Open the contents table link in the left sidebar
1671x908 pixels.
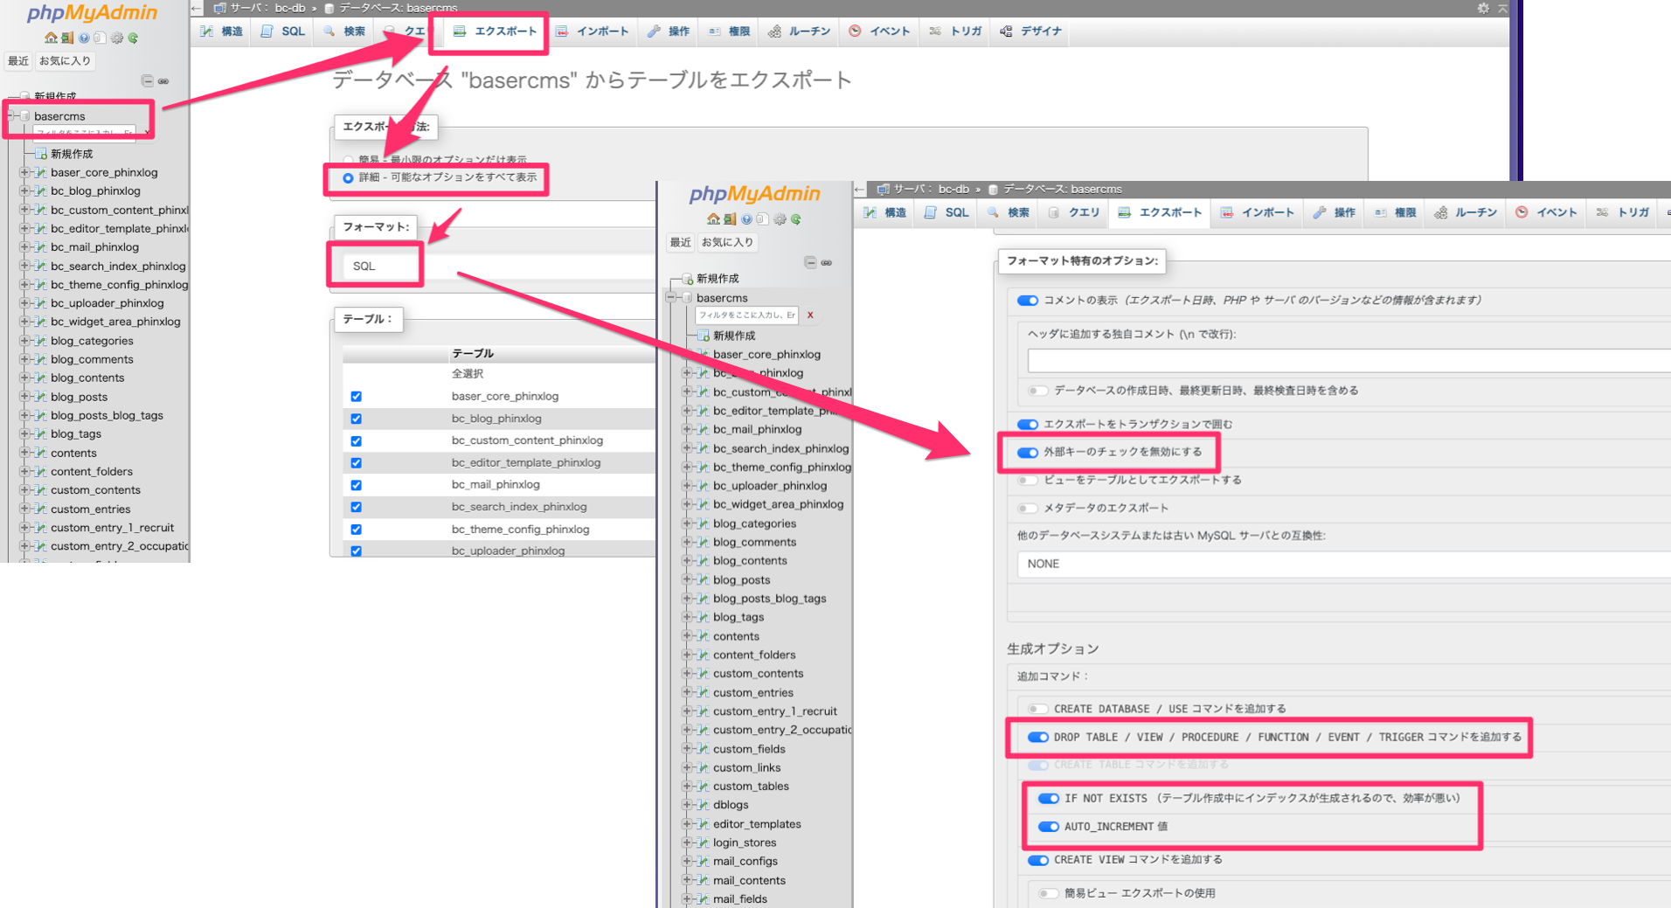click(73, 454)
